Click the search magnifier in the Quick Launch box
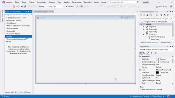Image resolution: width=175 pixels, height=98 pixels. (138, 2)
